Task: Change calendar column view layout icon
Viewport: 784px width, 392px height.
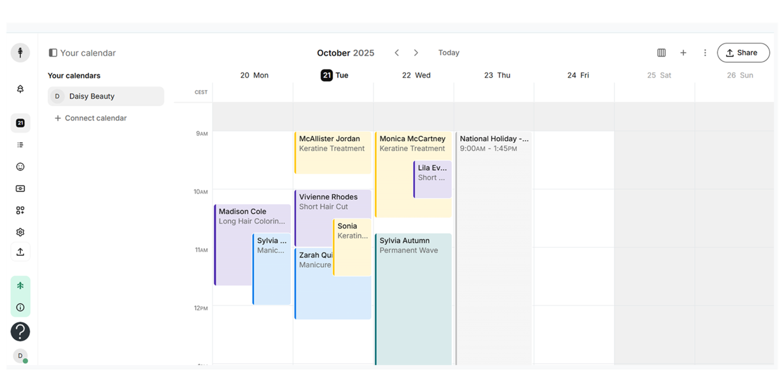Action: (661, 53)
